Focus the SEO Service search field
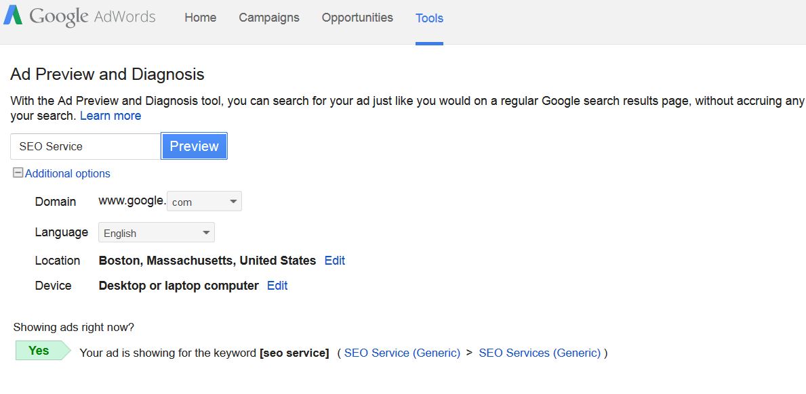The height and width of the screenshot is (394, 806). 85,146
